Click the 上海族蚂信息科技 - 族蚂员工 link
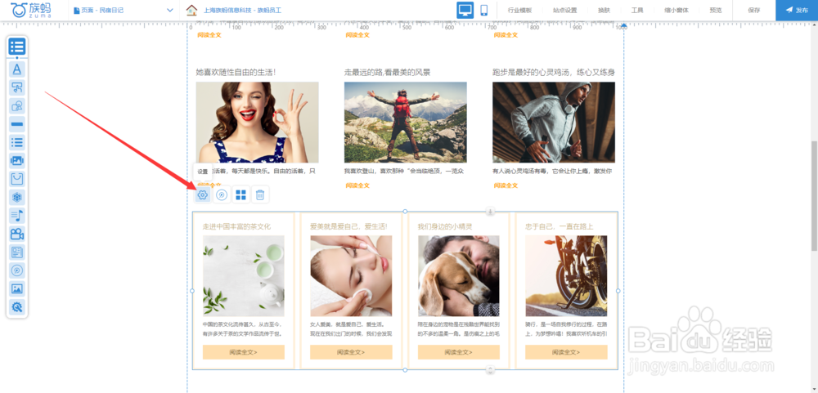 tap(241, 10)
